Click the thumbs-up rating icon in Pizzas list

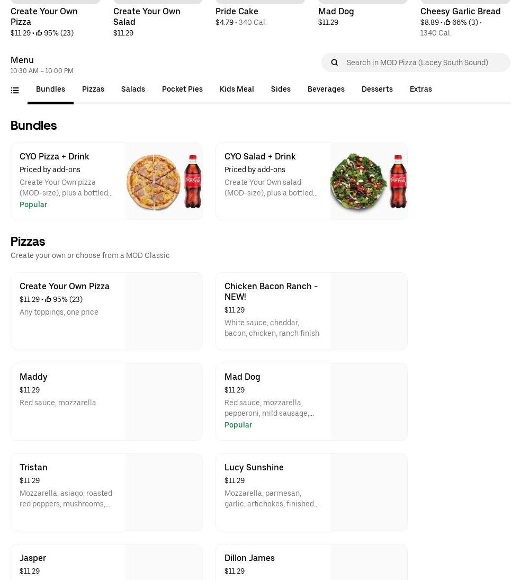point(48,300)
